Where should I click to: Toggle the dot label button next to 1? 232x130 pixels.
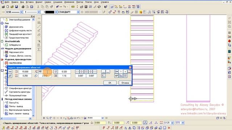tap(125, 71)
